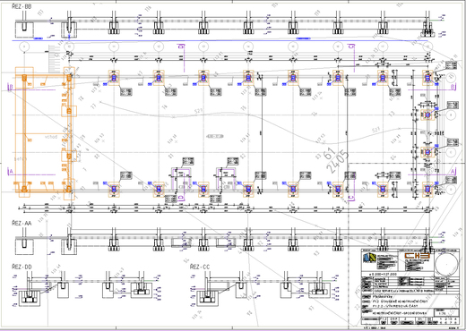Select the large 2405 parcel number

pyautogui.click(x=338, y=162)
